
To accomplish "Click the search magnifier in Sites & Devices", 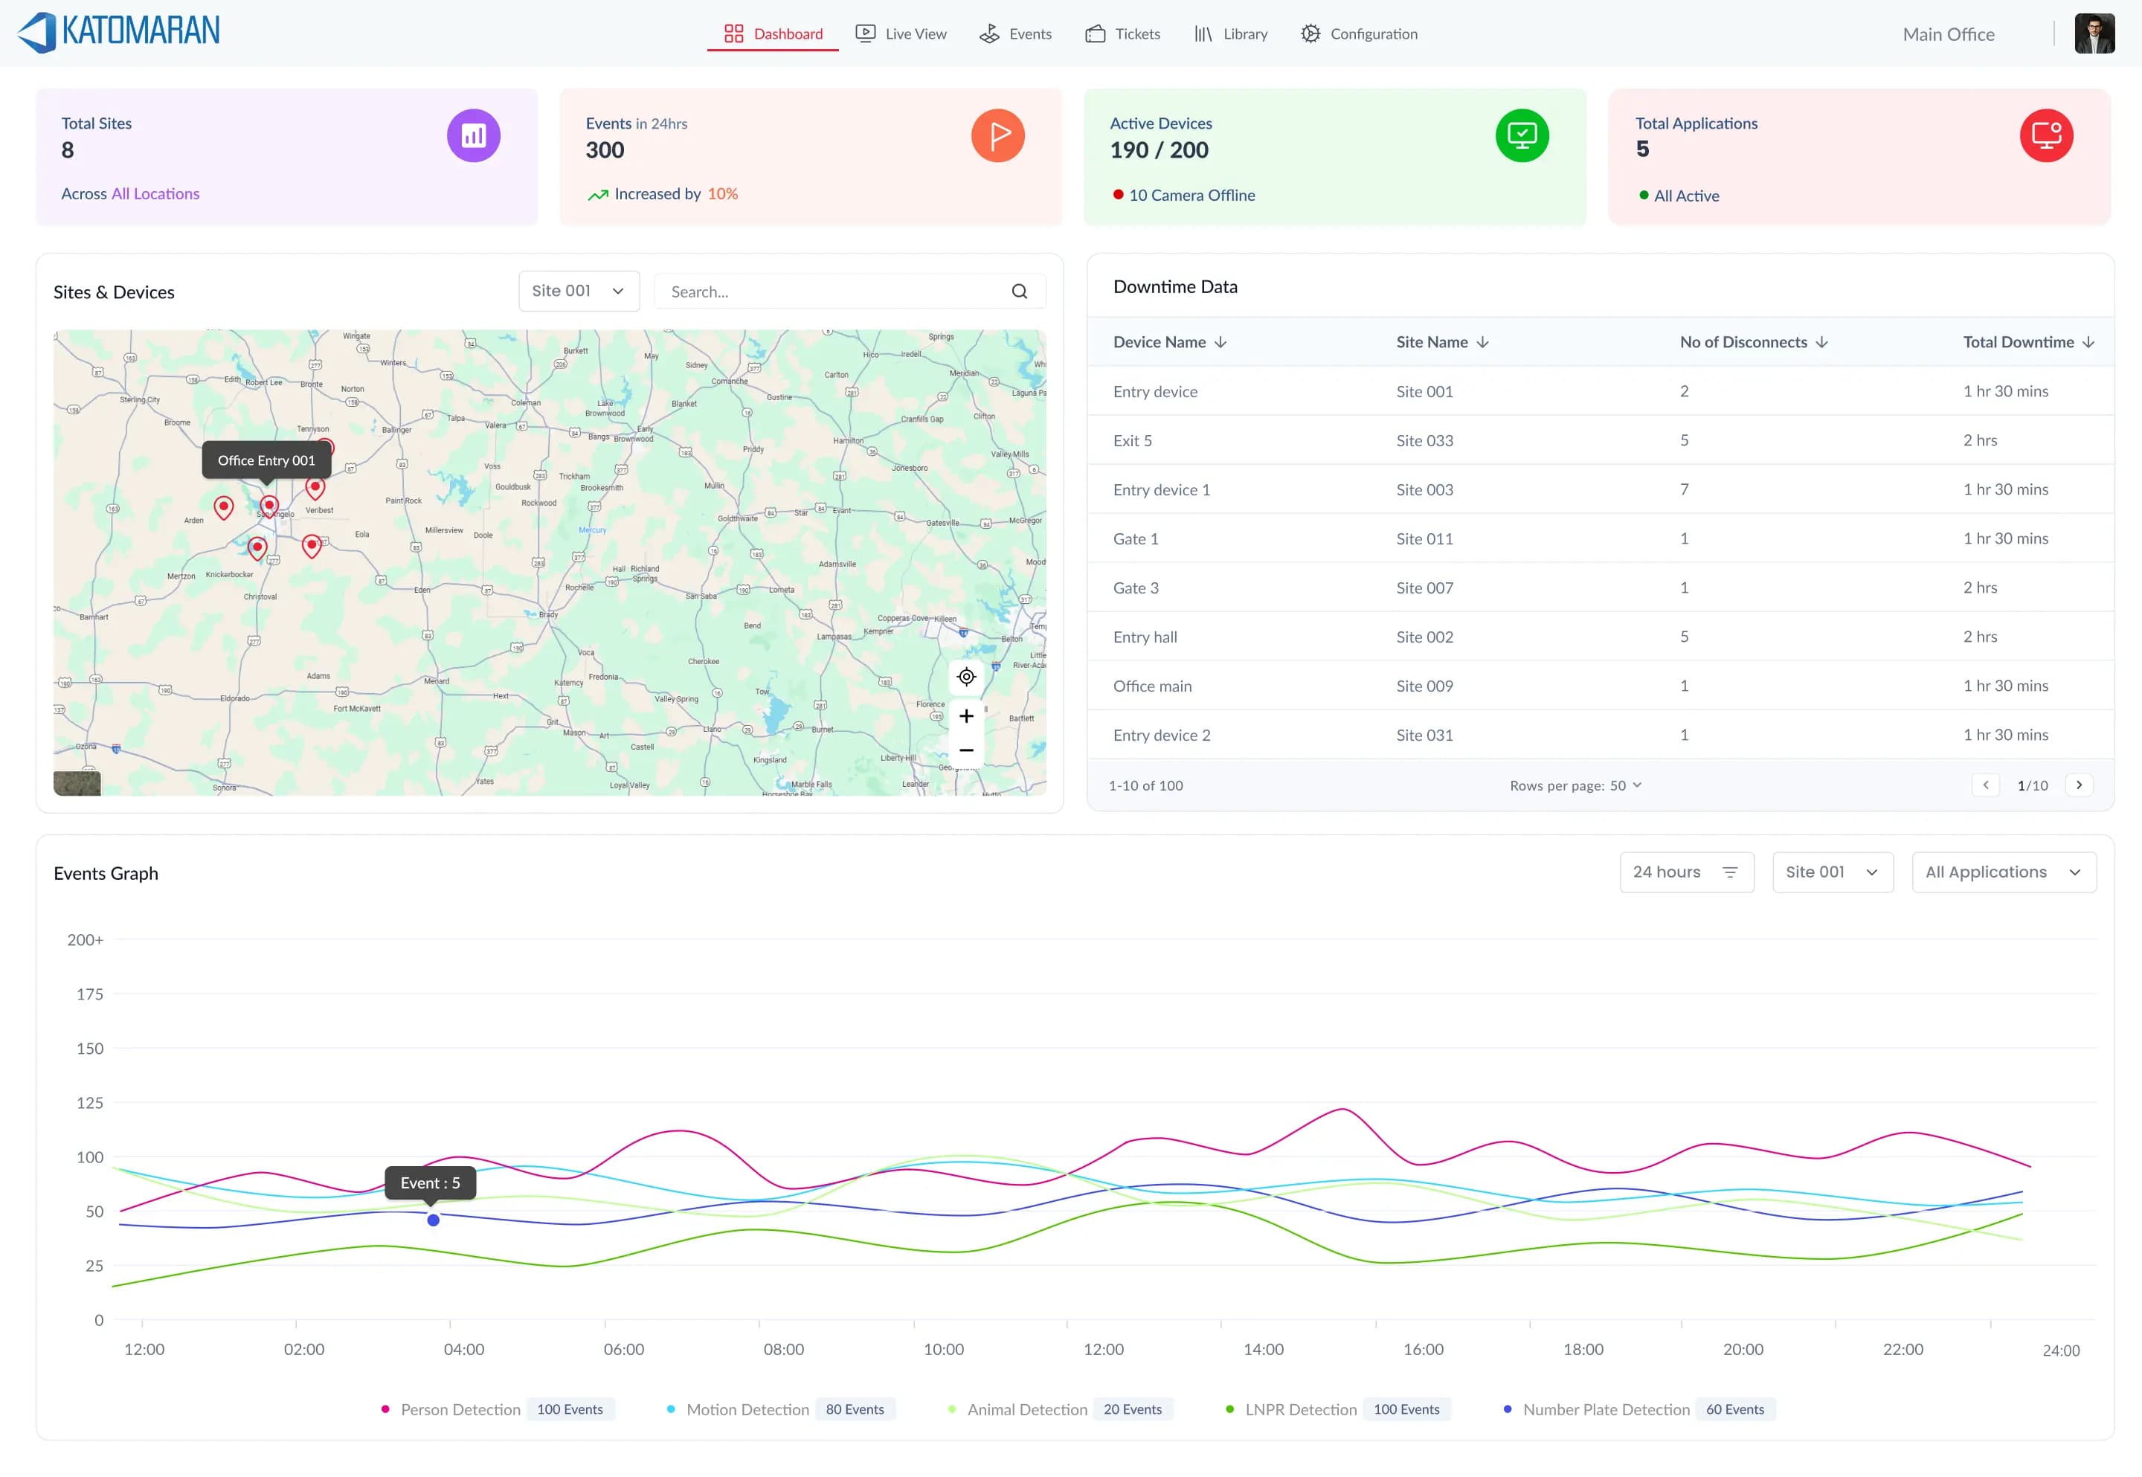I will coord(1020,291).
